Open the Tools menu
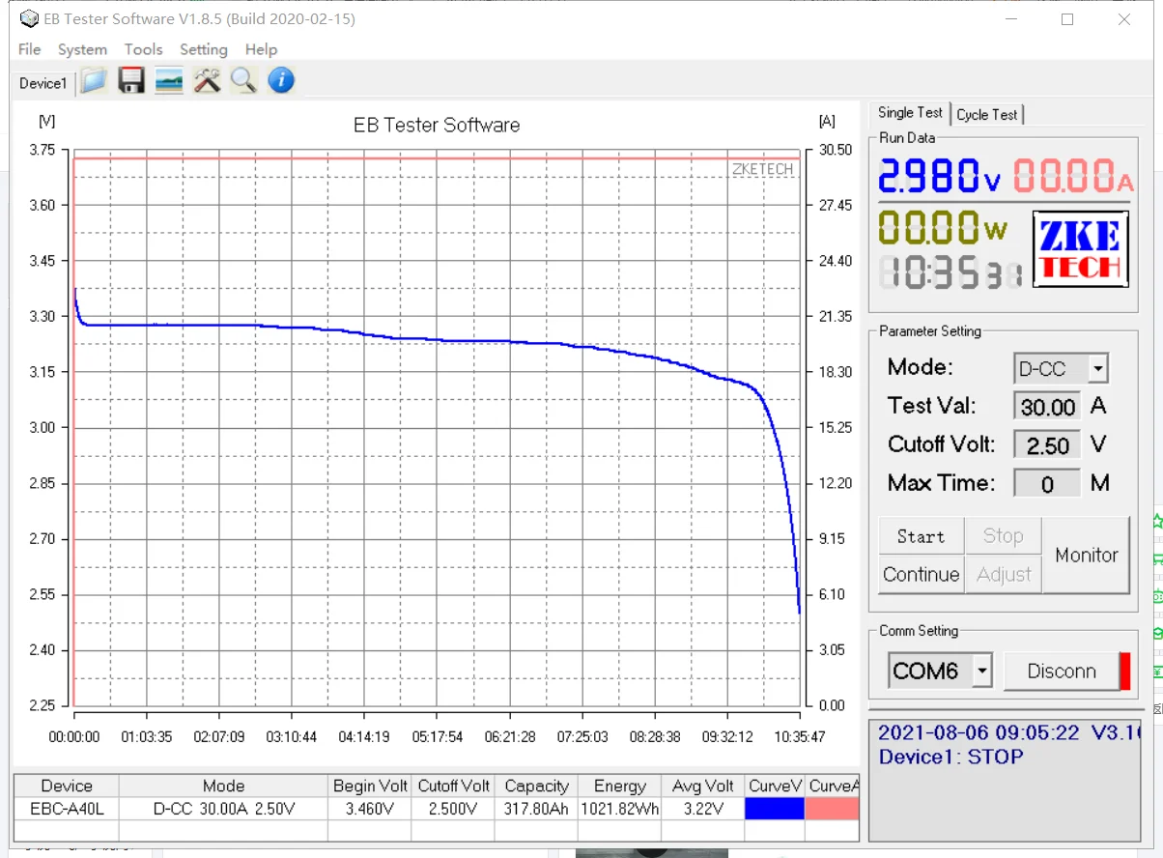Screen dimensions: 1163x858 click(143, 49)
